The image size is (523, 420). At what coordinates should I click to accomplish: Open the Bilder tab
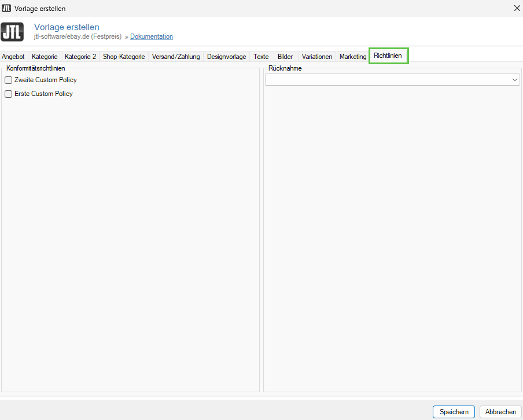(285, 57)
